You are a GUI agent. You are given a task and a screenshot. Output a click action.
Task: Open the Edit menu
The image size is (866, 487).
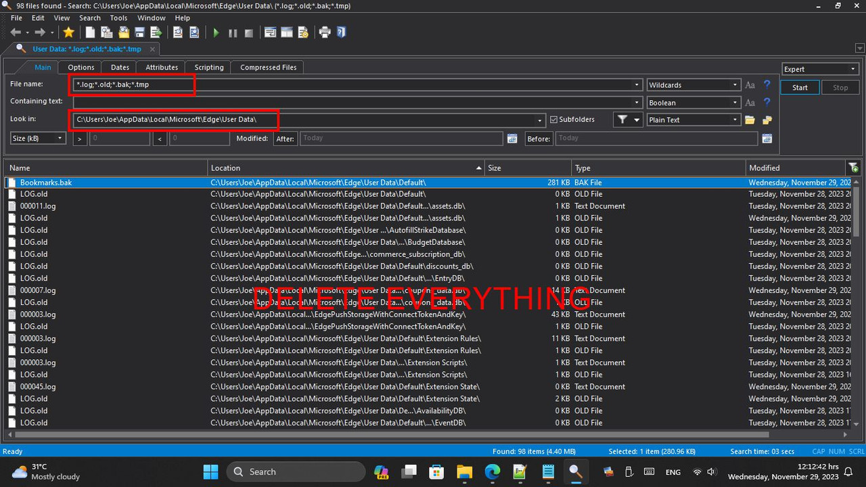38,18
